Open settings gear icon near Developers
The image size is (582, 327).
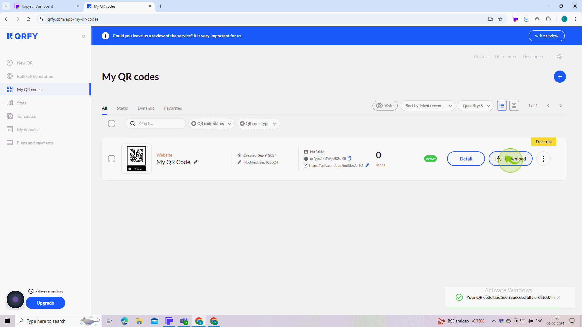(x=560, y=57)
